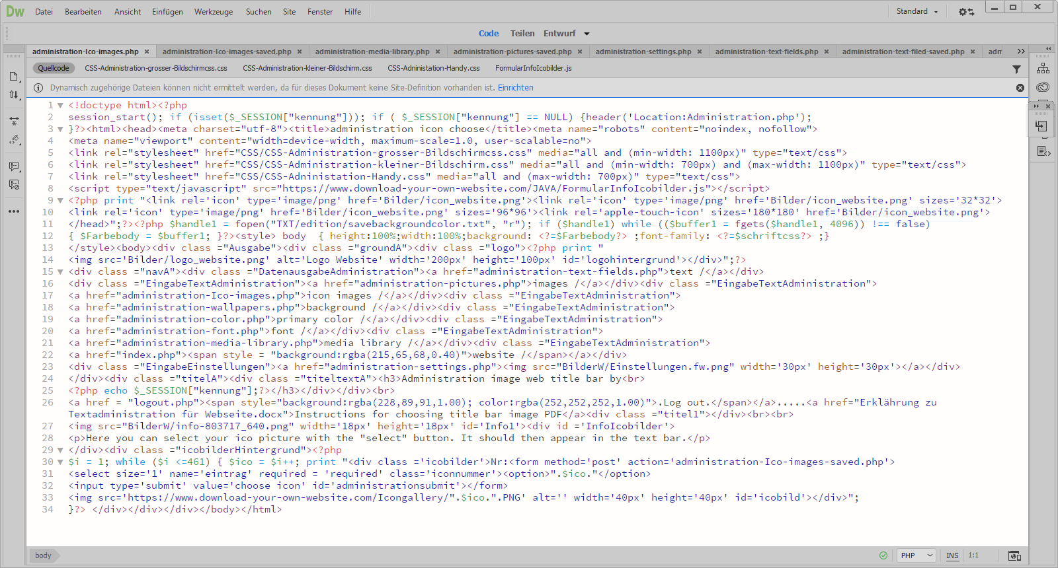Collapse code fold at line 15
Image resolution: width=1058 pixels, height=568 pixels.
[x=60, y=271]
